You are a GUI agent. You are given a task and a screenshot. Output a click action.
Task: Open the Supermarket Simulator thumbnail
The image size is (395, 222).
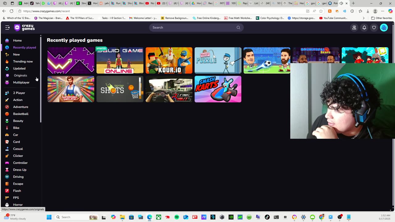71,89
